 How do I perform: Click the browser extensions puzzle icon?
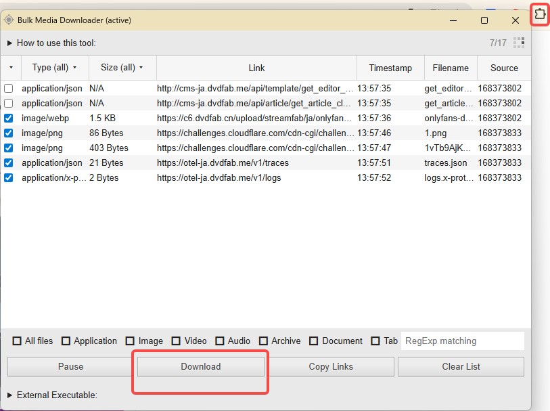tap(539, 14)
